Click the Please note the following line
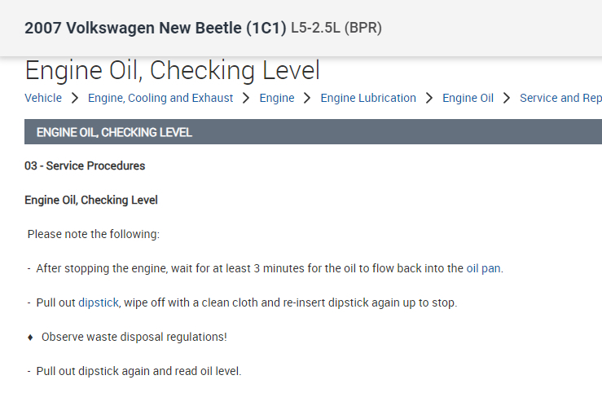 tap(94, 234)
